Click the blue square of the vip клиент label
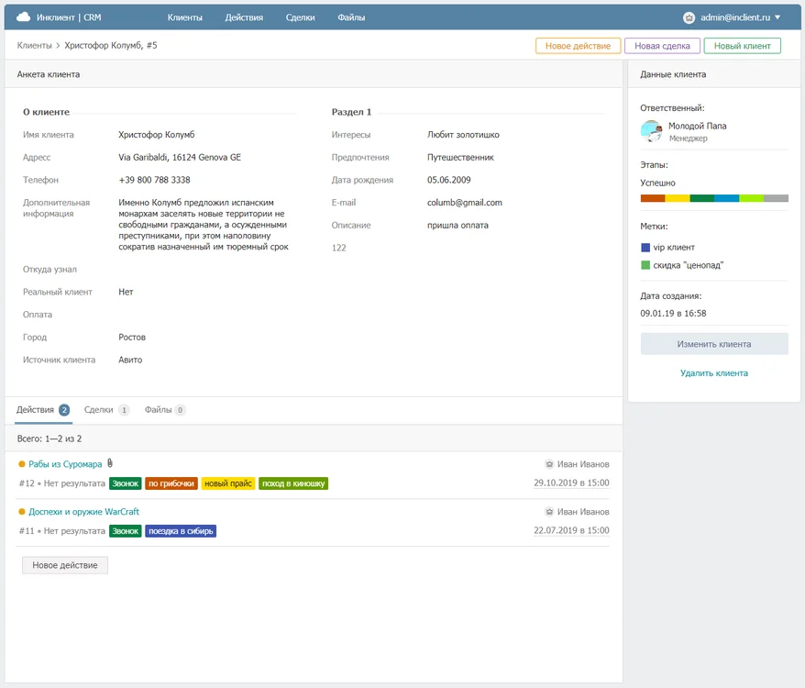 [x=645, y=248]
